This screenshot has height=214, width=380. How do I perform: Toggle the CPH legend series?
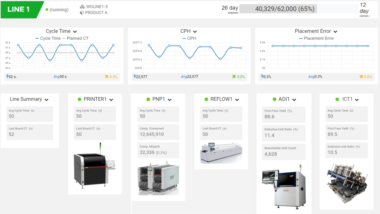click(189, 38)
